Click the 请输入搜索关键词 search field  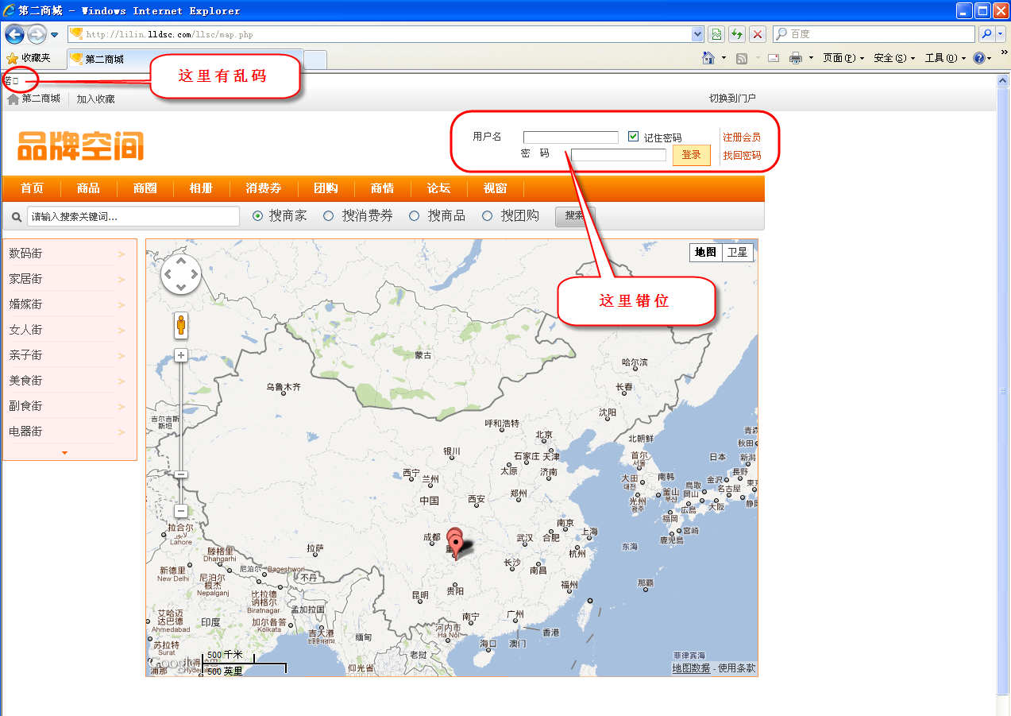tap(133, 216)
